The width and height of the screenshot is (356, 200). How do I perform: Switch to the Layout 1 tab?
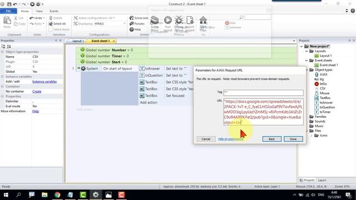coord(78,41)
